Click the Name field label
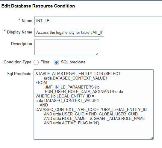The image size is (162, 148). point(27,21)
